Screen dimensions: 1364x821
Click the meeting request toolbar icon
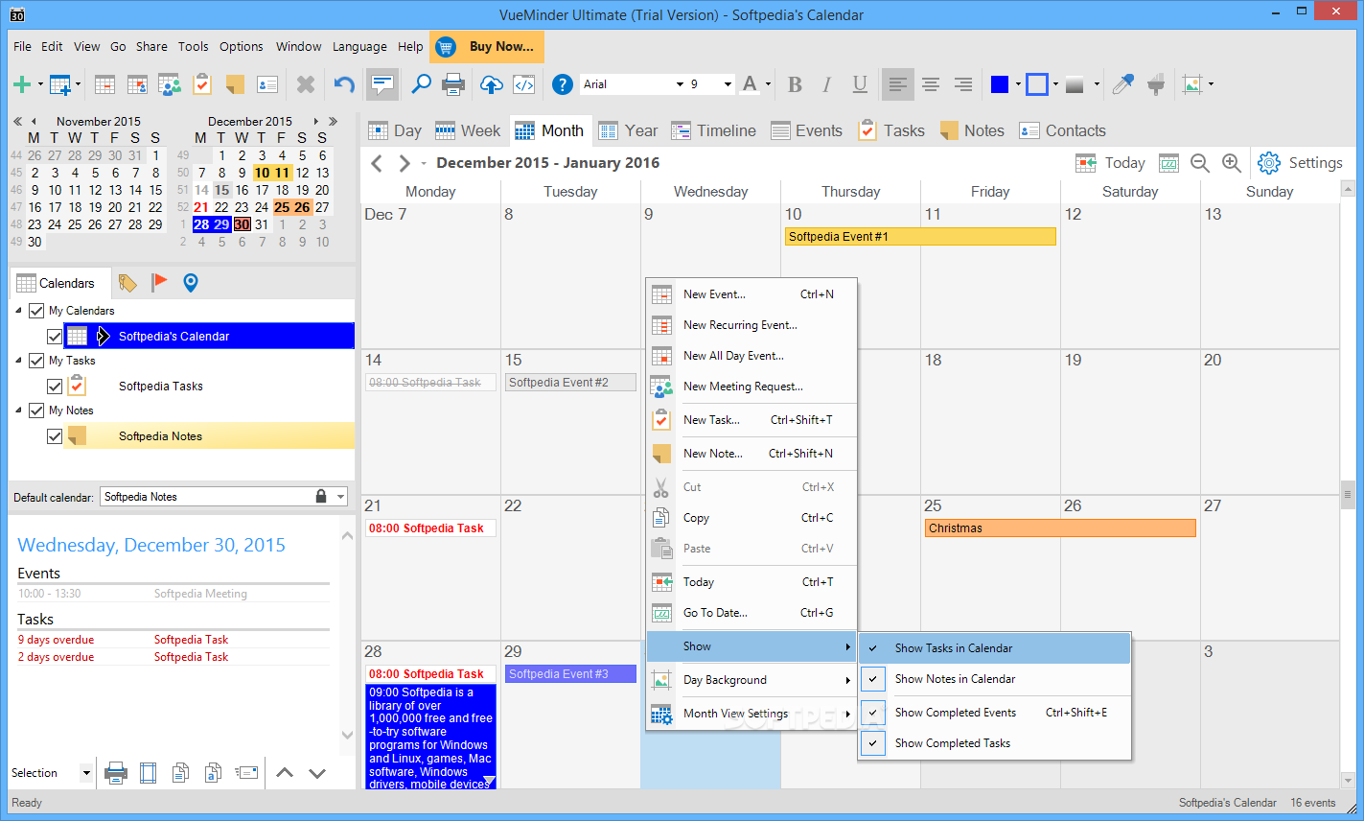(x=170, y=84)
